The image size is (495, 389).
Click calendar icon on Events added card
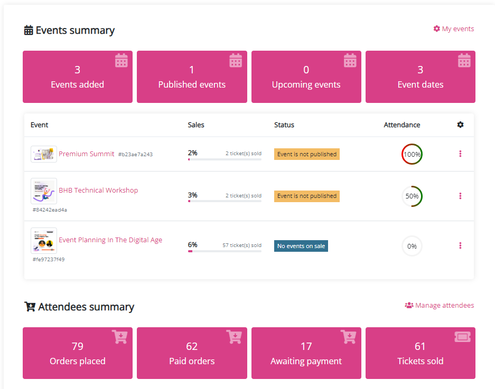122,61
